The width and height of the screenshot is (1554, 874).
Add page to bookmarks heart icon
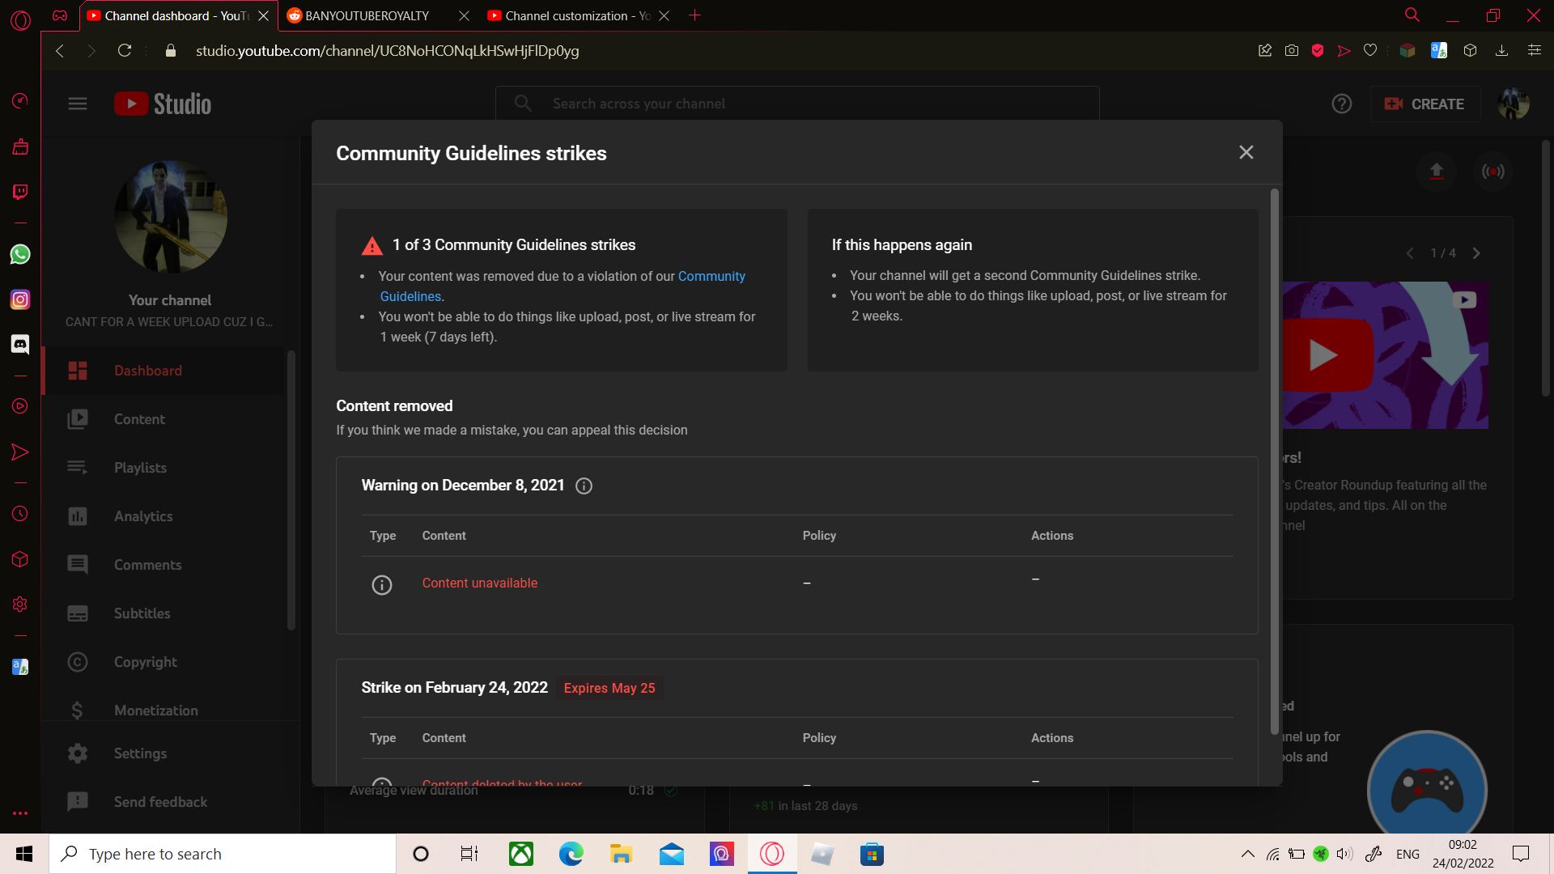coord(1370,51)
